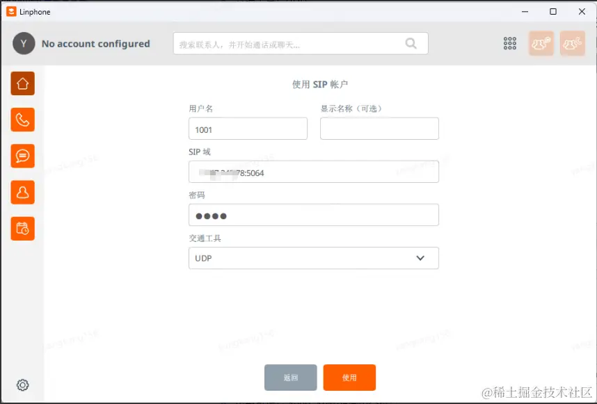This screenshot has width=597, height=404.
Task: Click the 返回 back button
Action: pos(291,378)
